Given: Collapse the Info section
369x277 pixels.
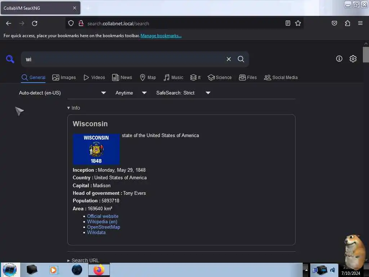Looking at the screenshot, I should [x=74, y=108].
